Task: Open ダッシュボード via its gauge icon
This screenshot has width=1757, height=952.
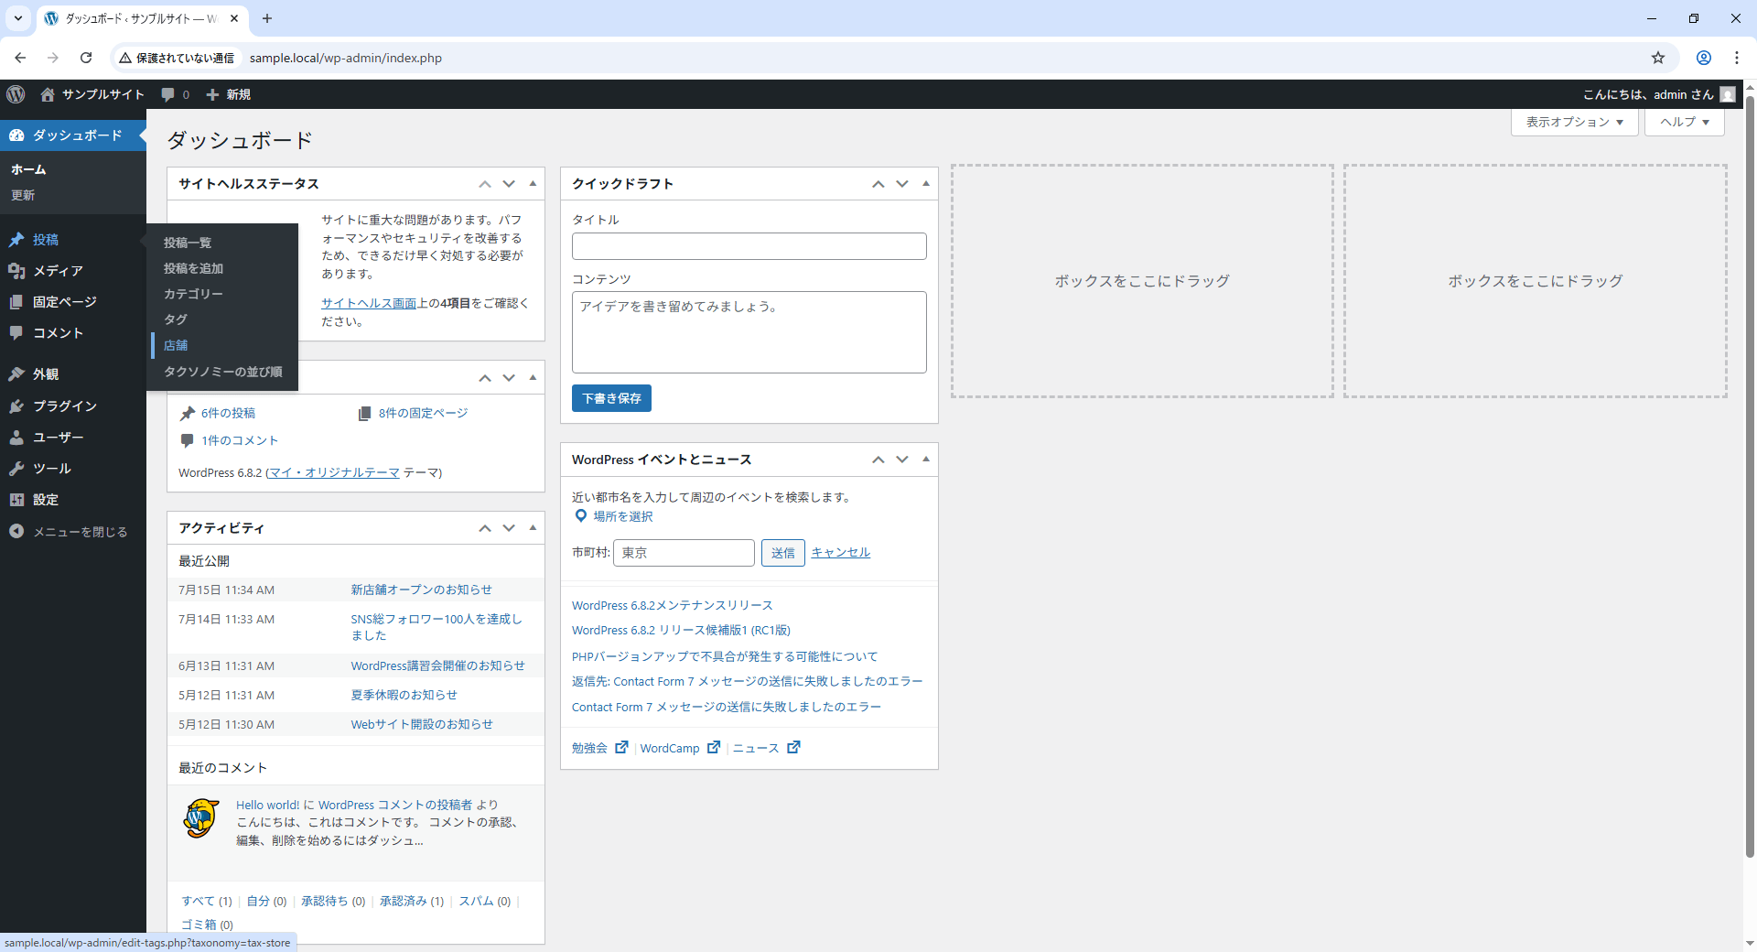Action: [16, 135]
